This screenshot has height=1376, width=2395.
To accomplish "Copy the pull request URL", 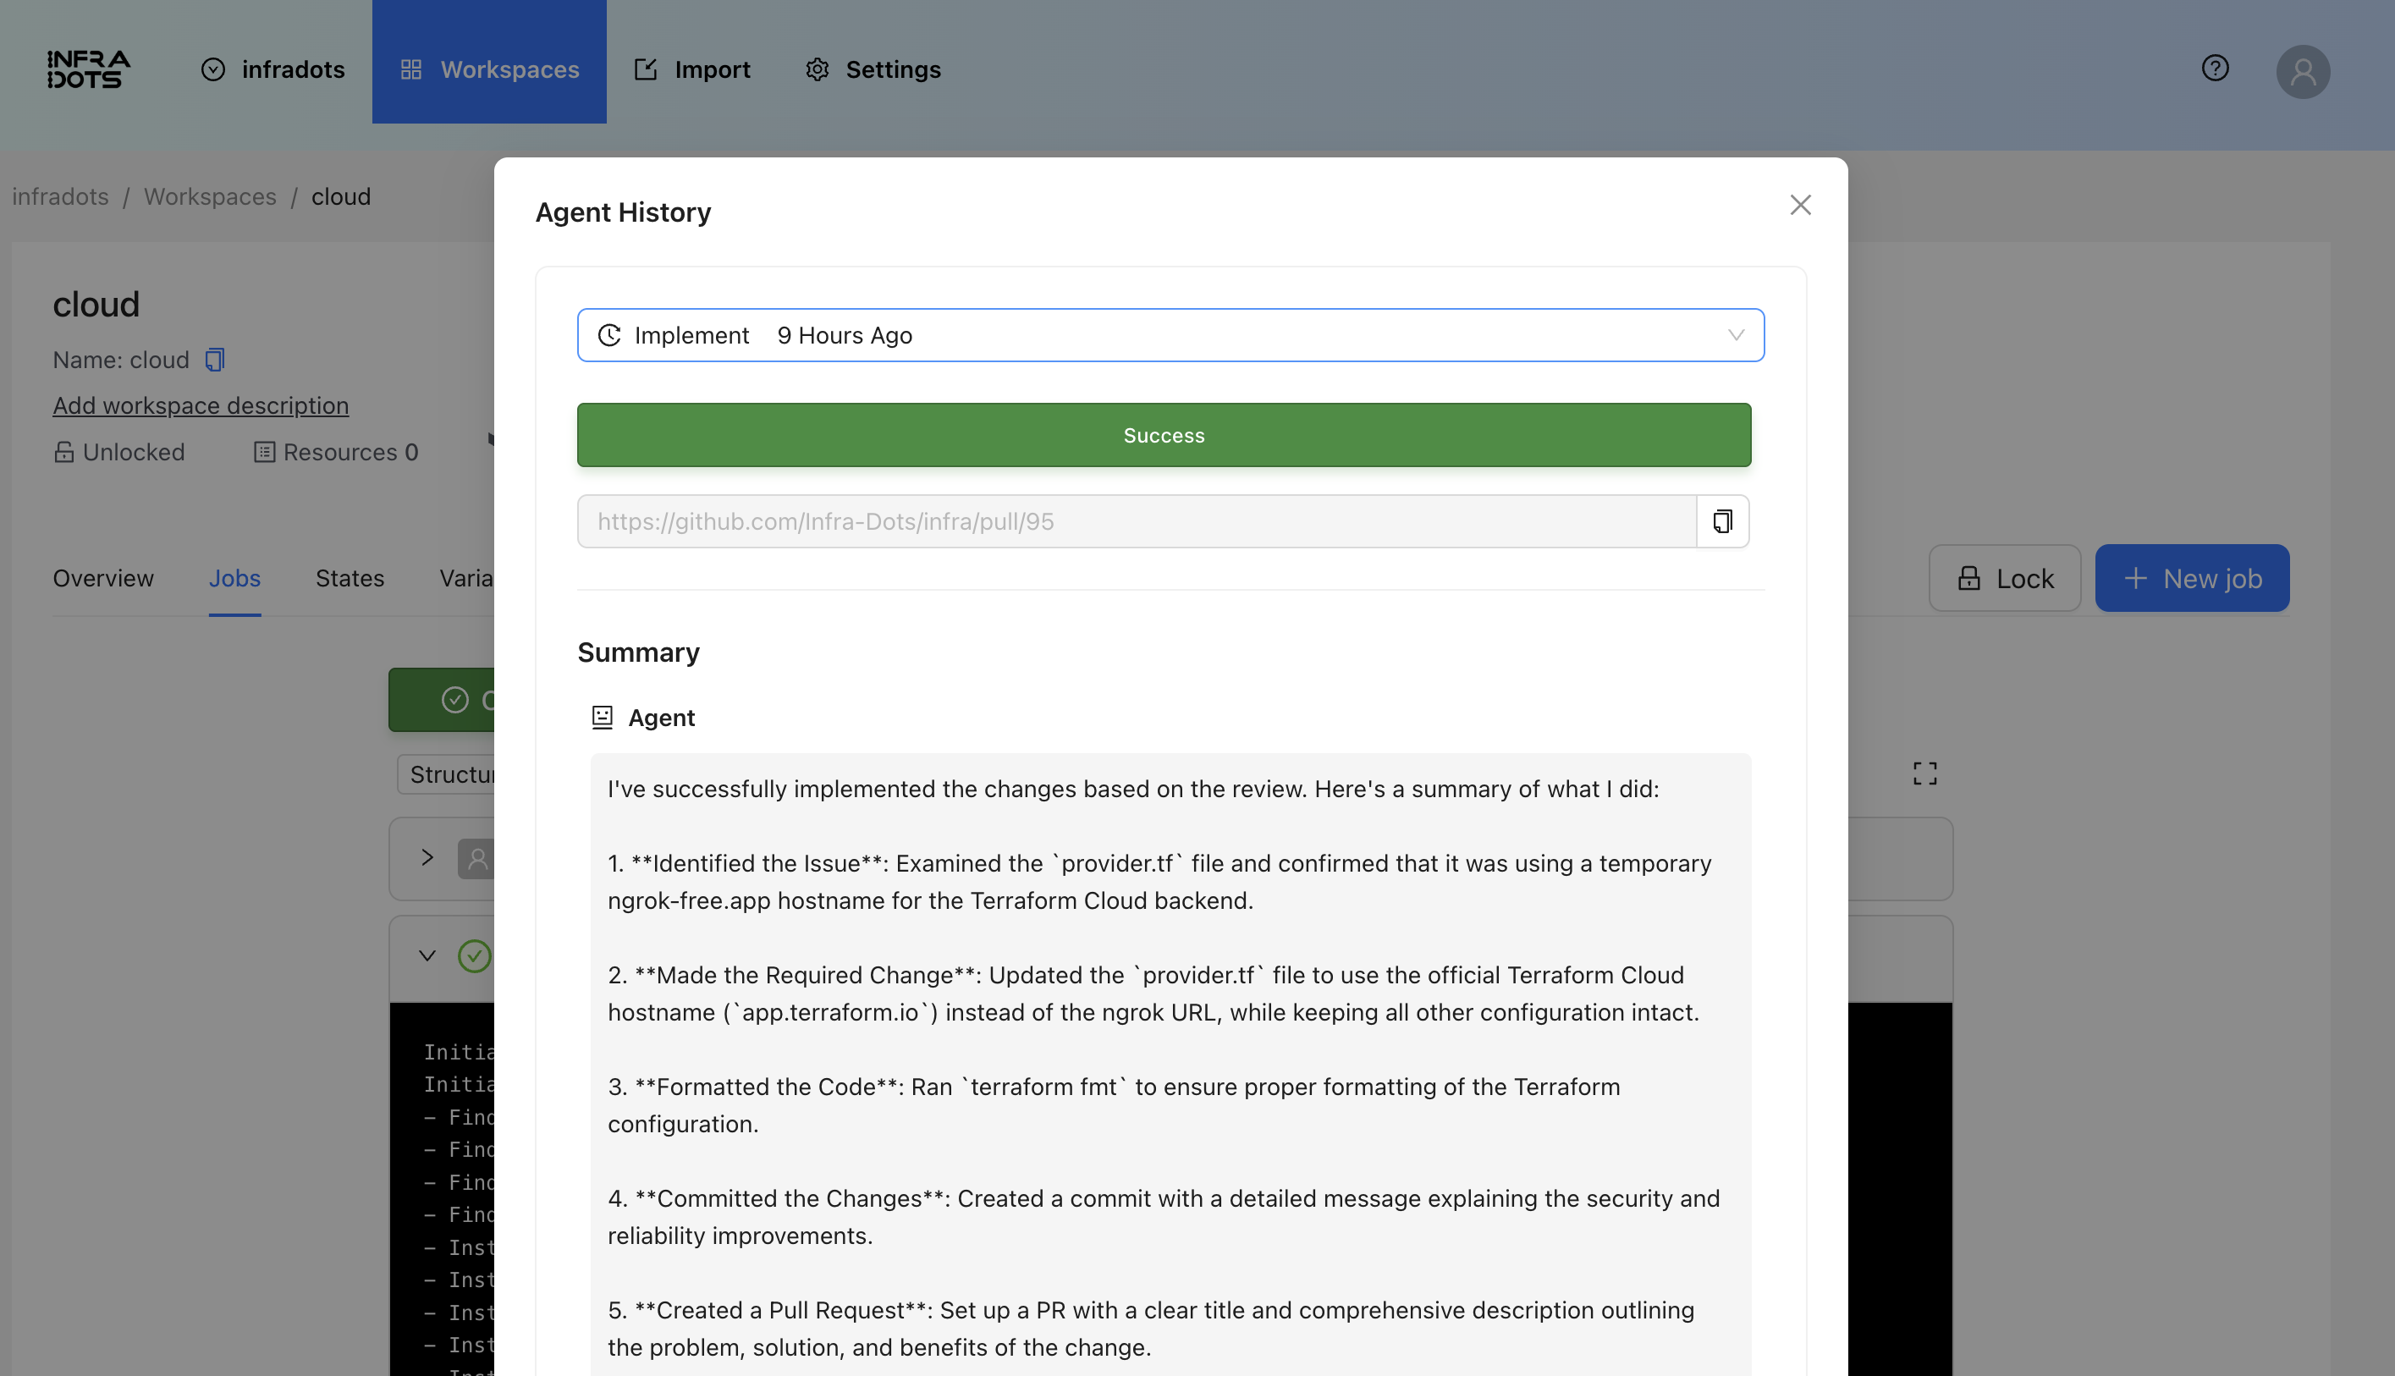I will click(x=1722, y=521).
